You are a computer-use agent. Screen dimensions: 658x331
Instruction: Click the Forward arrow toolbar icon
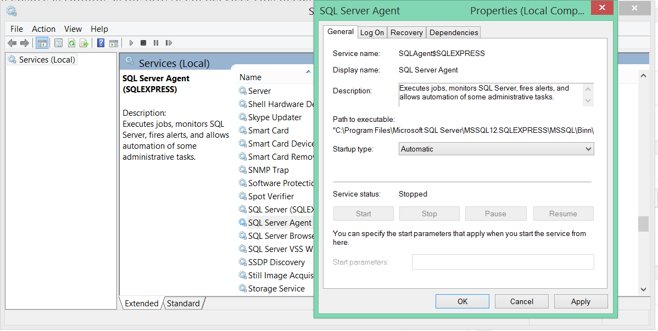coord(25,43)
